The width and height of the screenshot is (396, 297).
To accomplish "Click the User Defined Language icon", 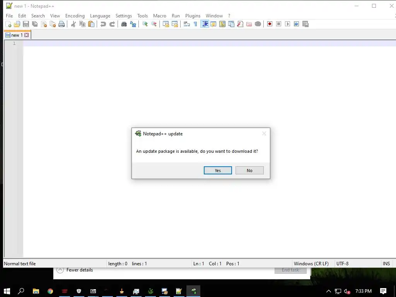I will [x=213, y=24].
